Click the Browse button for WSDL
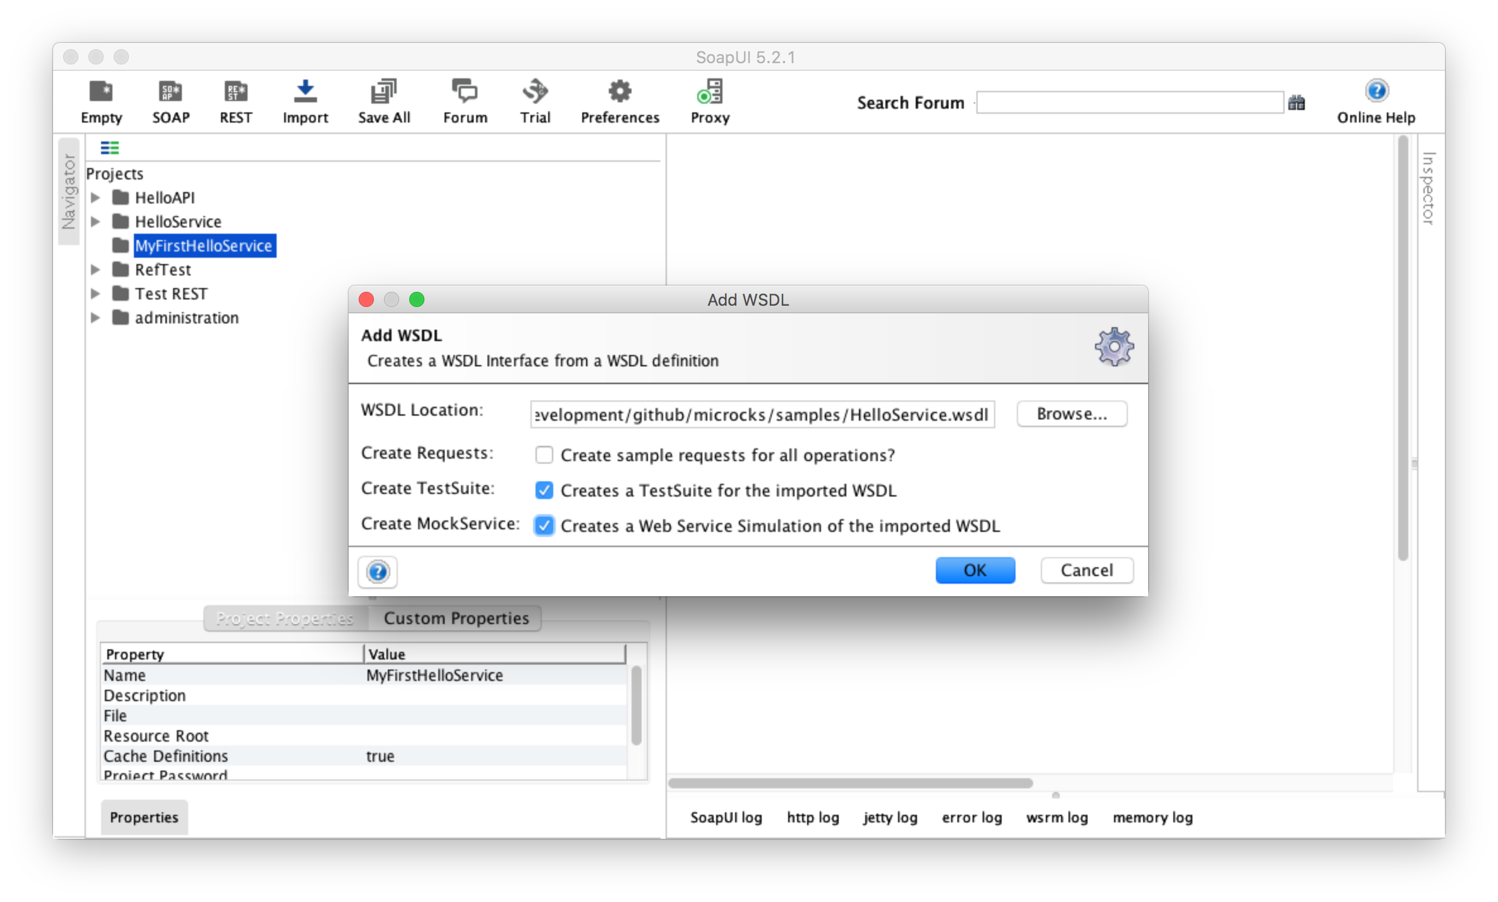 (x=1071, y=413)
